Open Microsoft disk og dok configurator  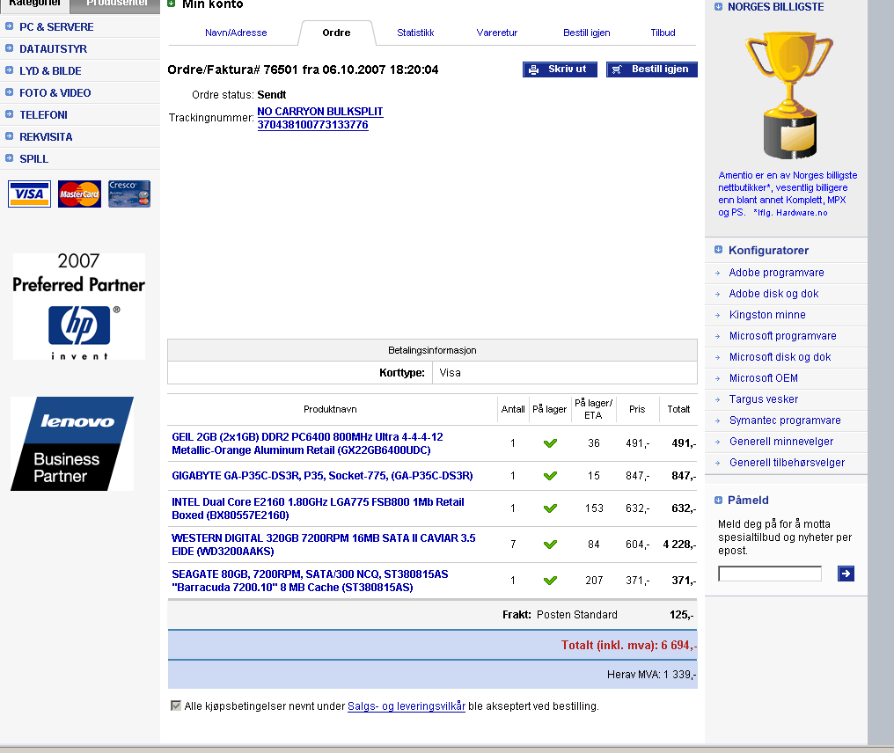780,357
